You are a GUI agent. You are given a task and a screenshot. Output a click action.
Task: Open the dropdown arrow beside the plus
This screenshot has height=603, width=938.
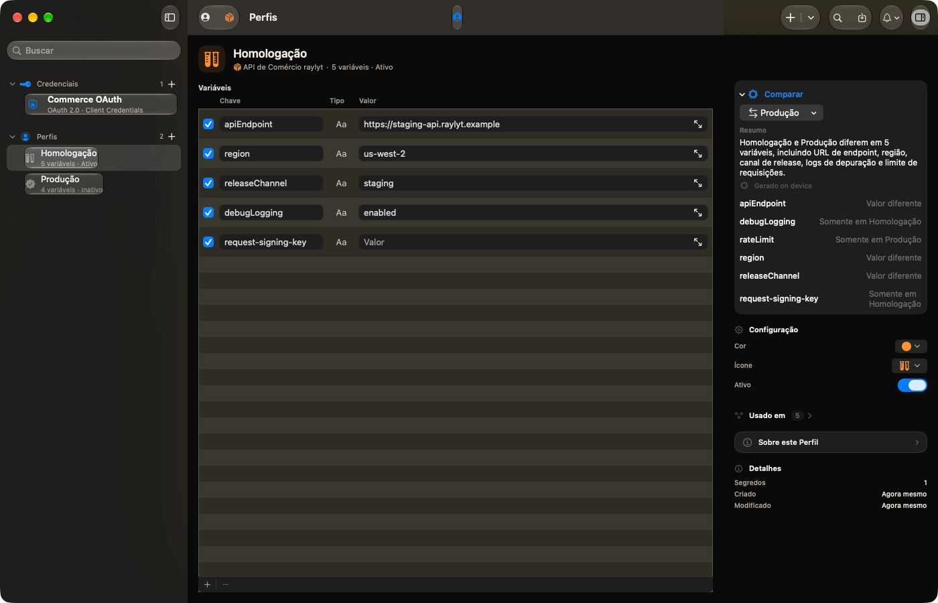(811, 18)
